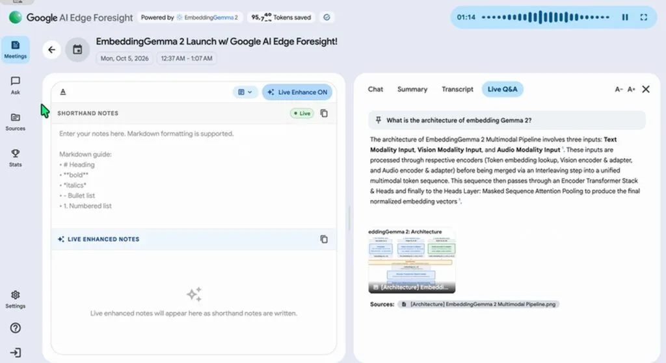Viewport: 666px width, 363px height.
Task: Select the Live Q&A tab
Action: [x=503, y=89]
